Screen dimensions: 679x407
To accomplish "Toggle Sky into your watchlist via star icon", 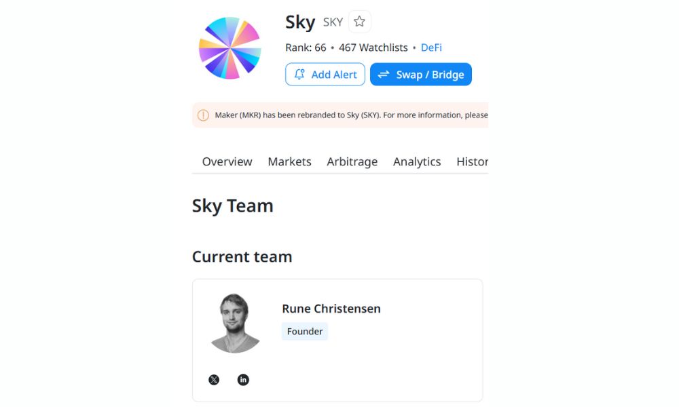I will click(359, 21).
